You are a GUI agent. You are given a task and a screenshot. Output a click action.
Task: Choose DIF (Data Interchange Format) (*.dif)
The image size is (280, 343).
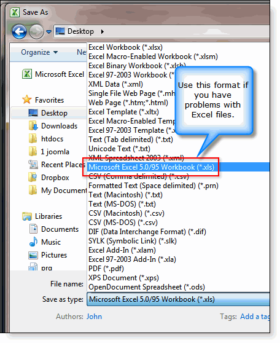tap(147, 232)
